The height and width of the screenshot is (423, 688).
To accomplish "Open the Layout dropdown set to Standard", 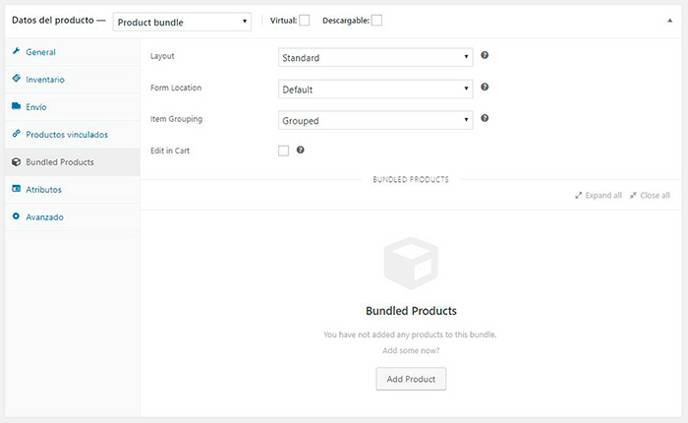I will click(375, 57).
